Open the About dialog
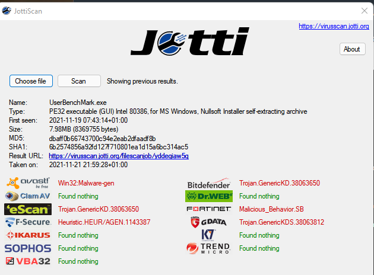This screenshot has width=374, height=275. 352,49
